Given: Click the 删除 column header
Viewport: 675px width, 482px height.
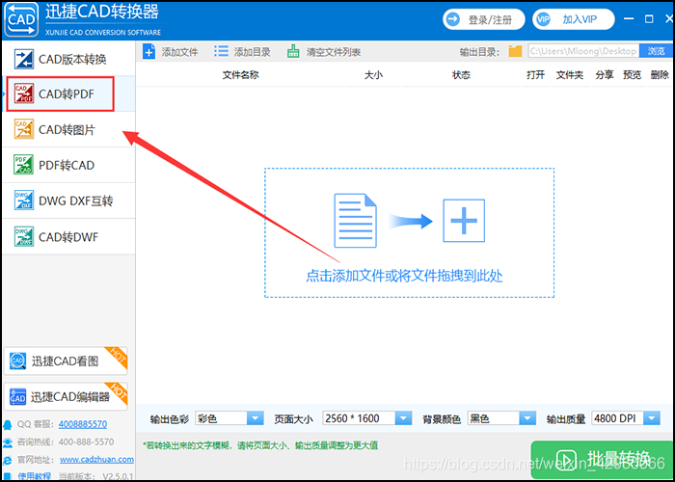Looking at the screenshot, I should click(x=660, y=75).
